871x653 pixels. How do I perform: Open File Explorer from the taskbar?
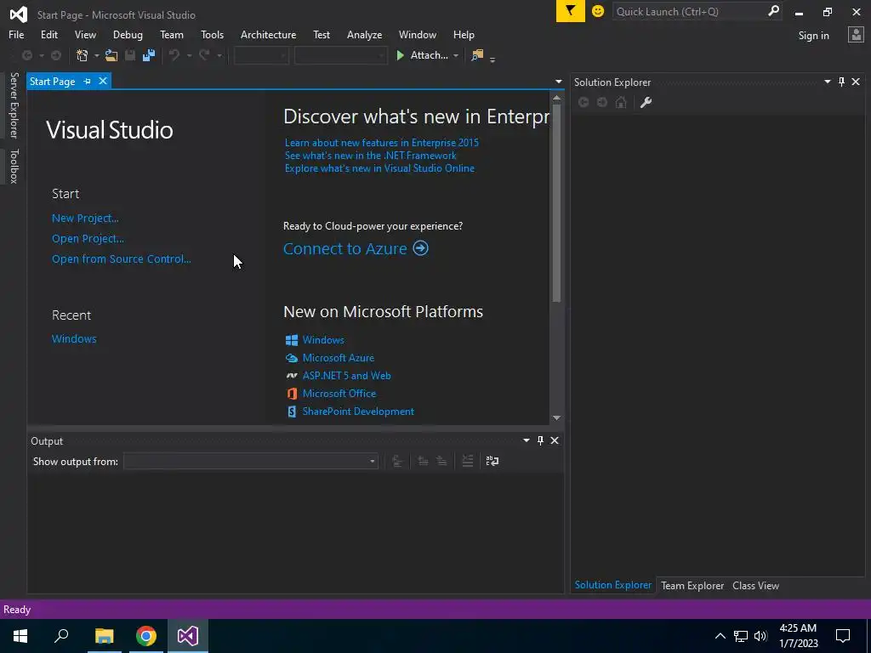coord(105,636)
